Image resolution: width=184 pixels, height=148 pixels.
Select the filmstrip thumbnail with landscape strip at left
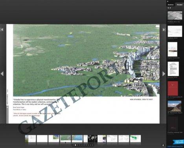point(31,139)
